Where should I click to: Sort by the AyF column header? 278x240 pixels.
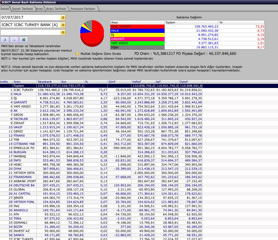click(x=167, y=81)
